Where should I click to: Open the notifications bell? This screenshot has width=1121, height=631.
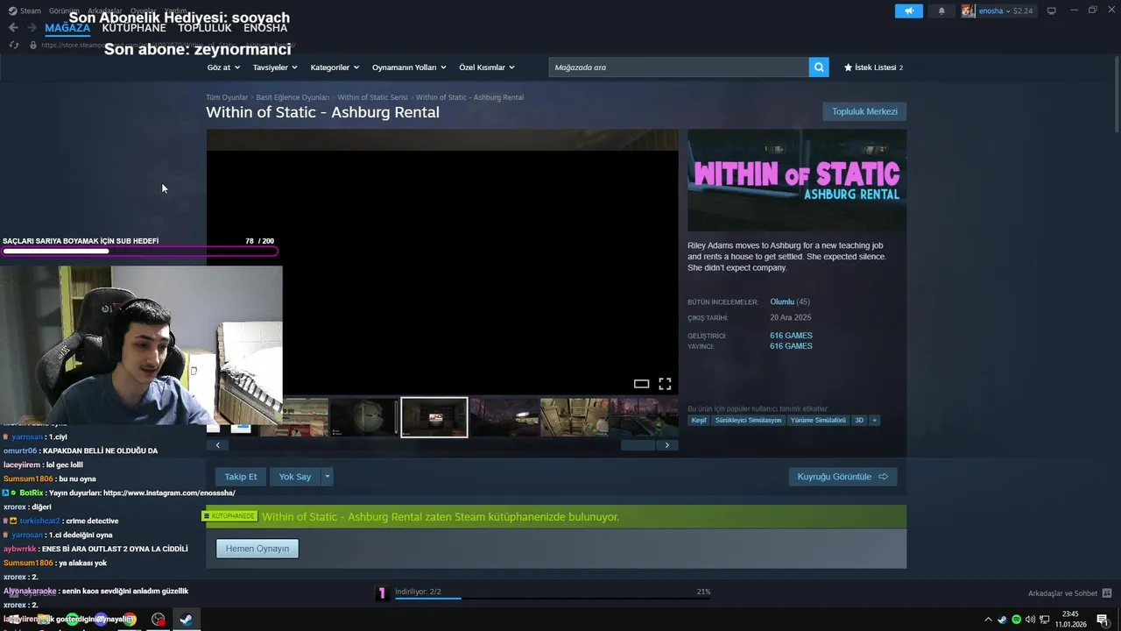(x=941, y=11)
